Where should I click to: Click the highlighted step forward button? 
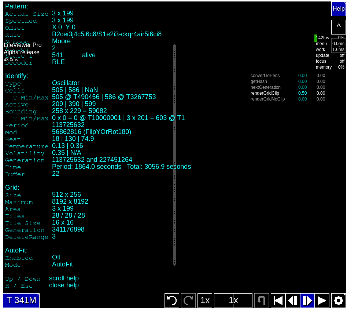coord(307,301)
